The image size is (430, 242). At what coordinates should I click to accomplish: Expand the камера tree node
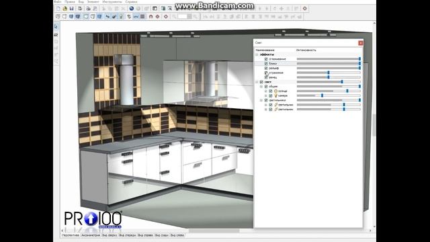pyautogui.click(x=266, y=95)
